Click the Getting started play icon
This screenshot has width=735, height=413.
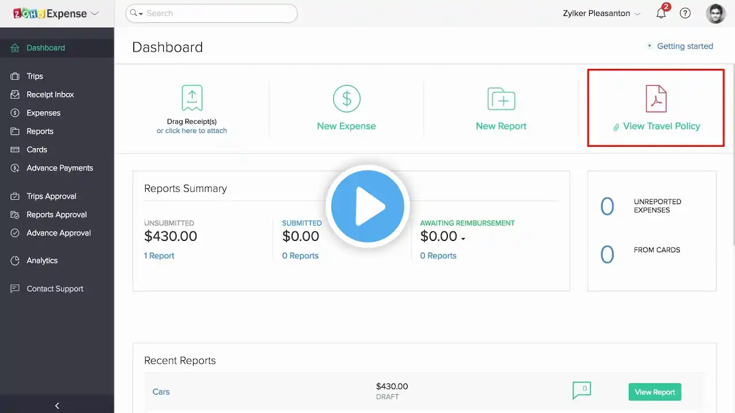point(649,46)
